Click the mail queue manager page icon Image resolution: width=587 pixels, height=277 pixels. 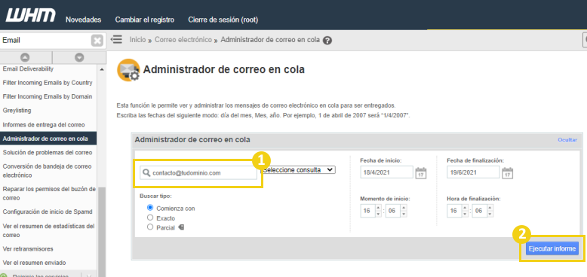click(x=128, y=71)
